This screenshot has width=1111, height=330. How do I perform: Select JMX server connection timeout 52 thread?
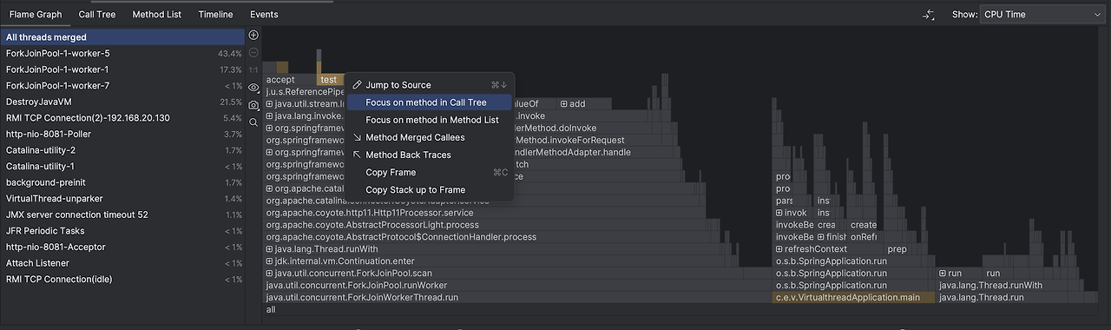pyautogui.click(x=122, y=214)
